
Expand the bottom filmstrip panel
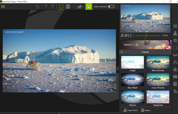point(59,113)
